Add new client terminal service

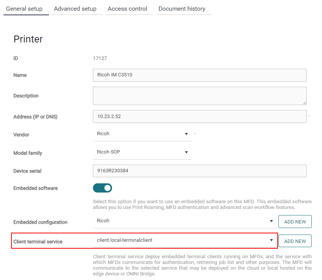[x=295, y=241]
